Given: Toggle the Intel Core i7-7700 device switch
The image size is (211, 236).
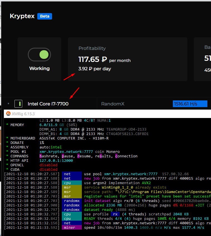Looking at the screenshot, I should [x=18, y=104].
